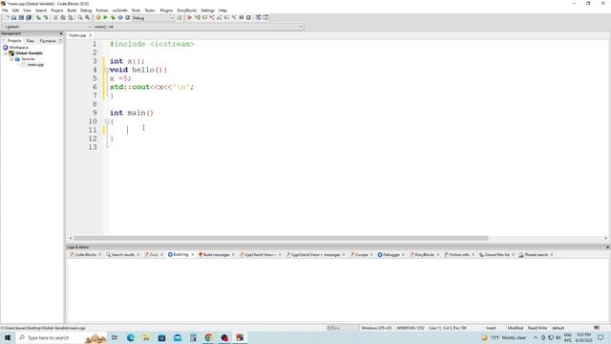This screenshot has width=611, height=344.
Task: Click the Next line debug icon
Action: tap(204, 17)
